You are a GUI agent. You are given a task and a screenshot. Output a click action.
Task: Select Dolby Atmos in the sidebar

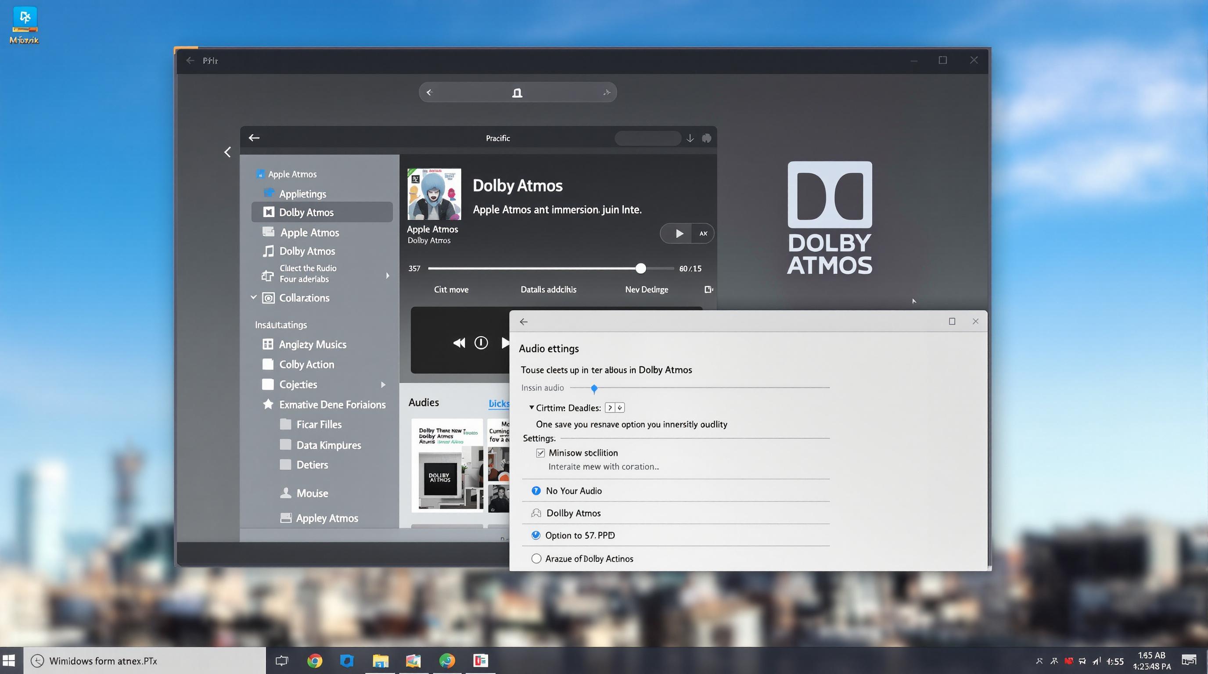pyautogui.click(x=307, y=212)
